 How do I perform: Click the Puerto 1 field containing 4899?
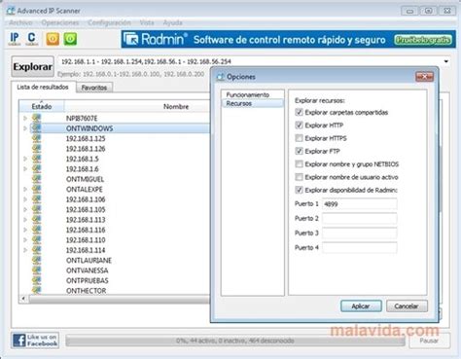pyautogui.click(x=360, y=204)
